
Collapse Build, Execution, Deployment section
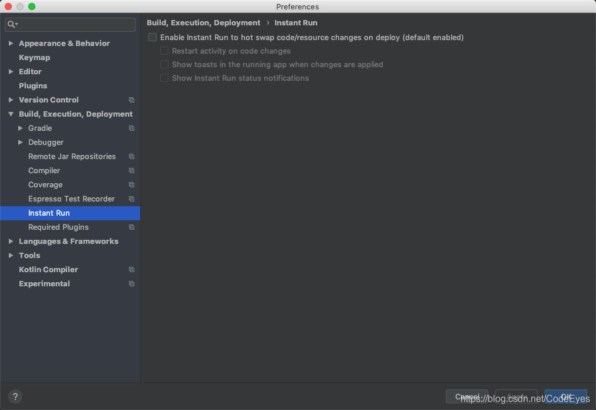(x=11, y=114)
